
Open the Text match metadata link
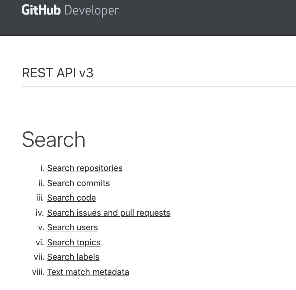pyautogui.click(x=88, y=272)
